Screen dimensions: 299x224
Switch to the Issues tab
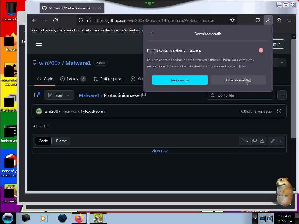pos(73,79)
